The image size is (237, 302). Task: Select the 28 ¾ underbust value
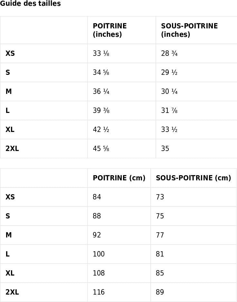169,53
